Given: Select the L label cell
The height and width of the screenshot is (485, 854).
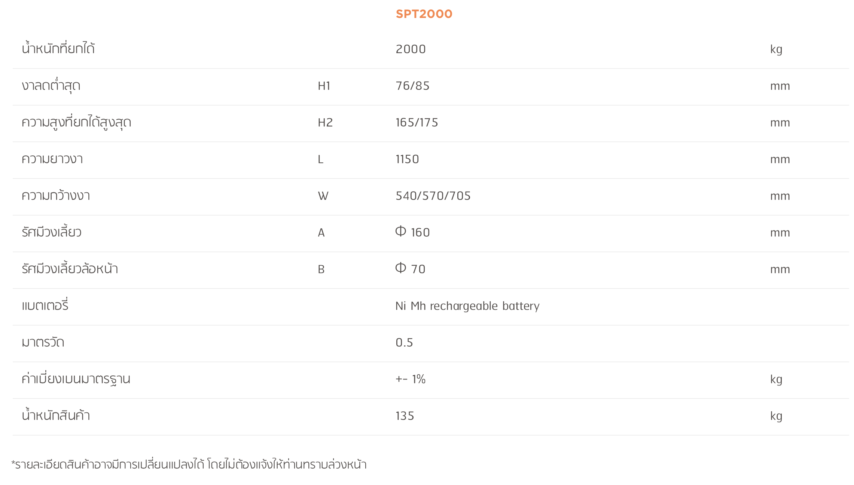Looking at the screenshot, I should point(320,159).
